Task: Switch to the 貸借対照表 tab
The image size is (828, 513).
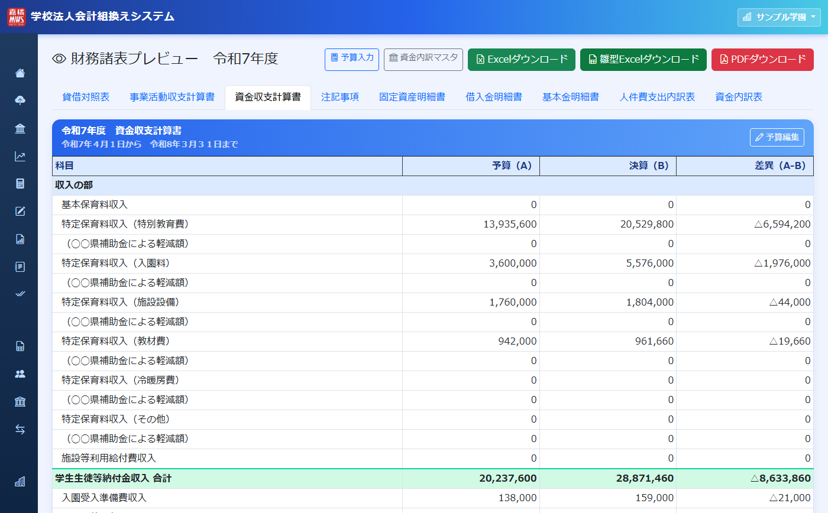Action: coord(86,98)
